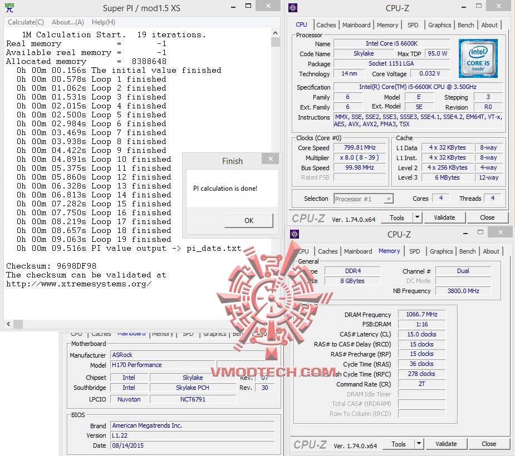Switch to Bench tab in bottom CPU-Z
Viewport: 515px width, 456px height.
coord(467,251)
